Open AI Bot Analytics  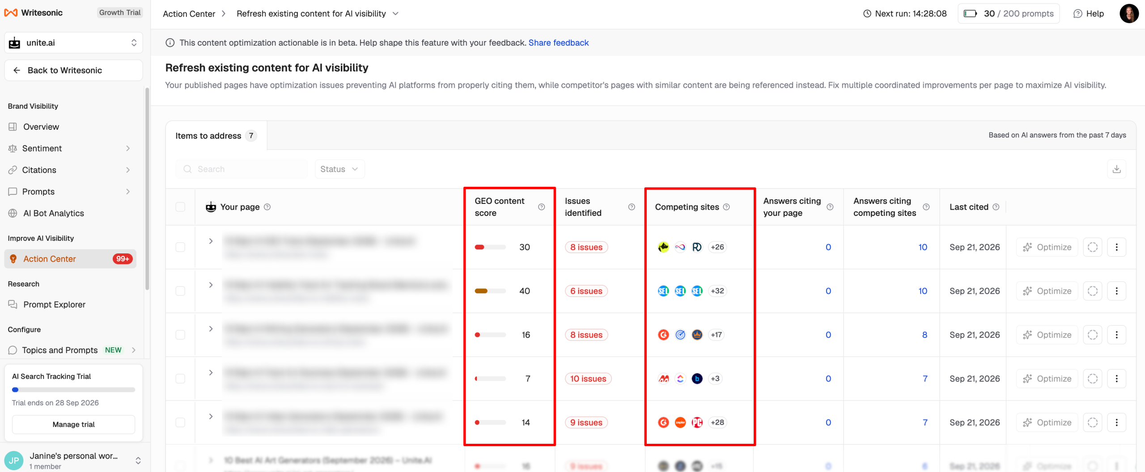(x=54, y=213)
